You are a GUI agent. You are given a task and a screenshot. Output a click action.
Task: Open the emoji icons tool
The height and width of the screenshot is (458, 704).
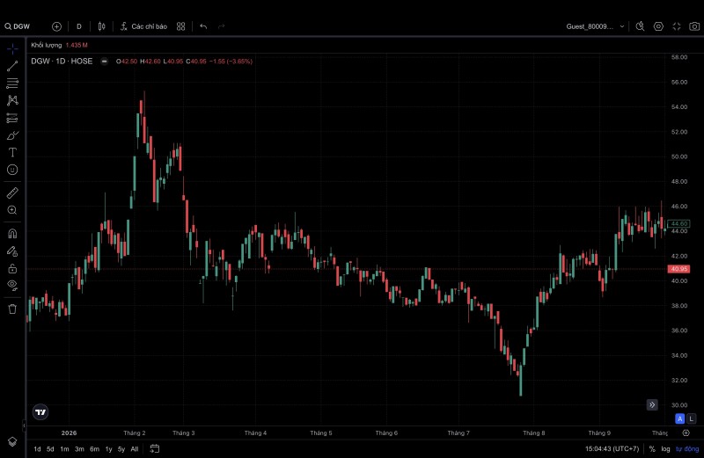[12, 170]
